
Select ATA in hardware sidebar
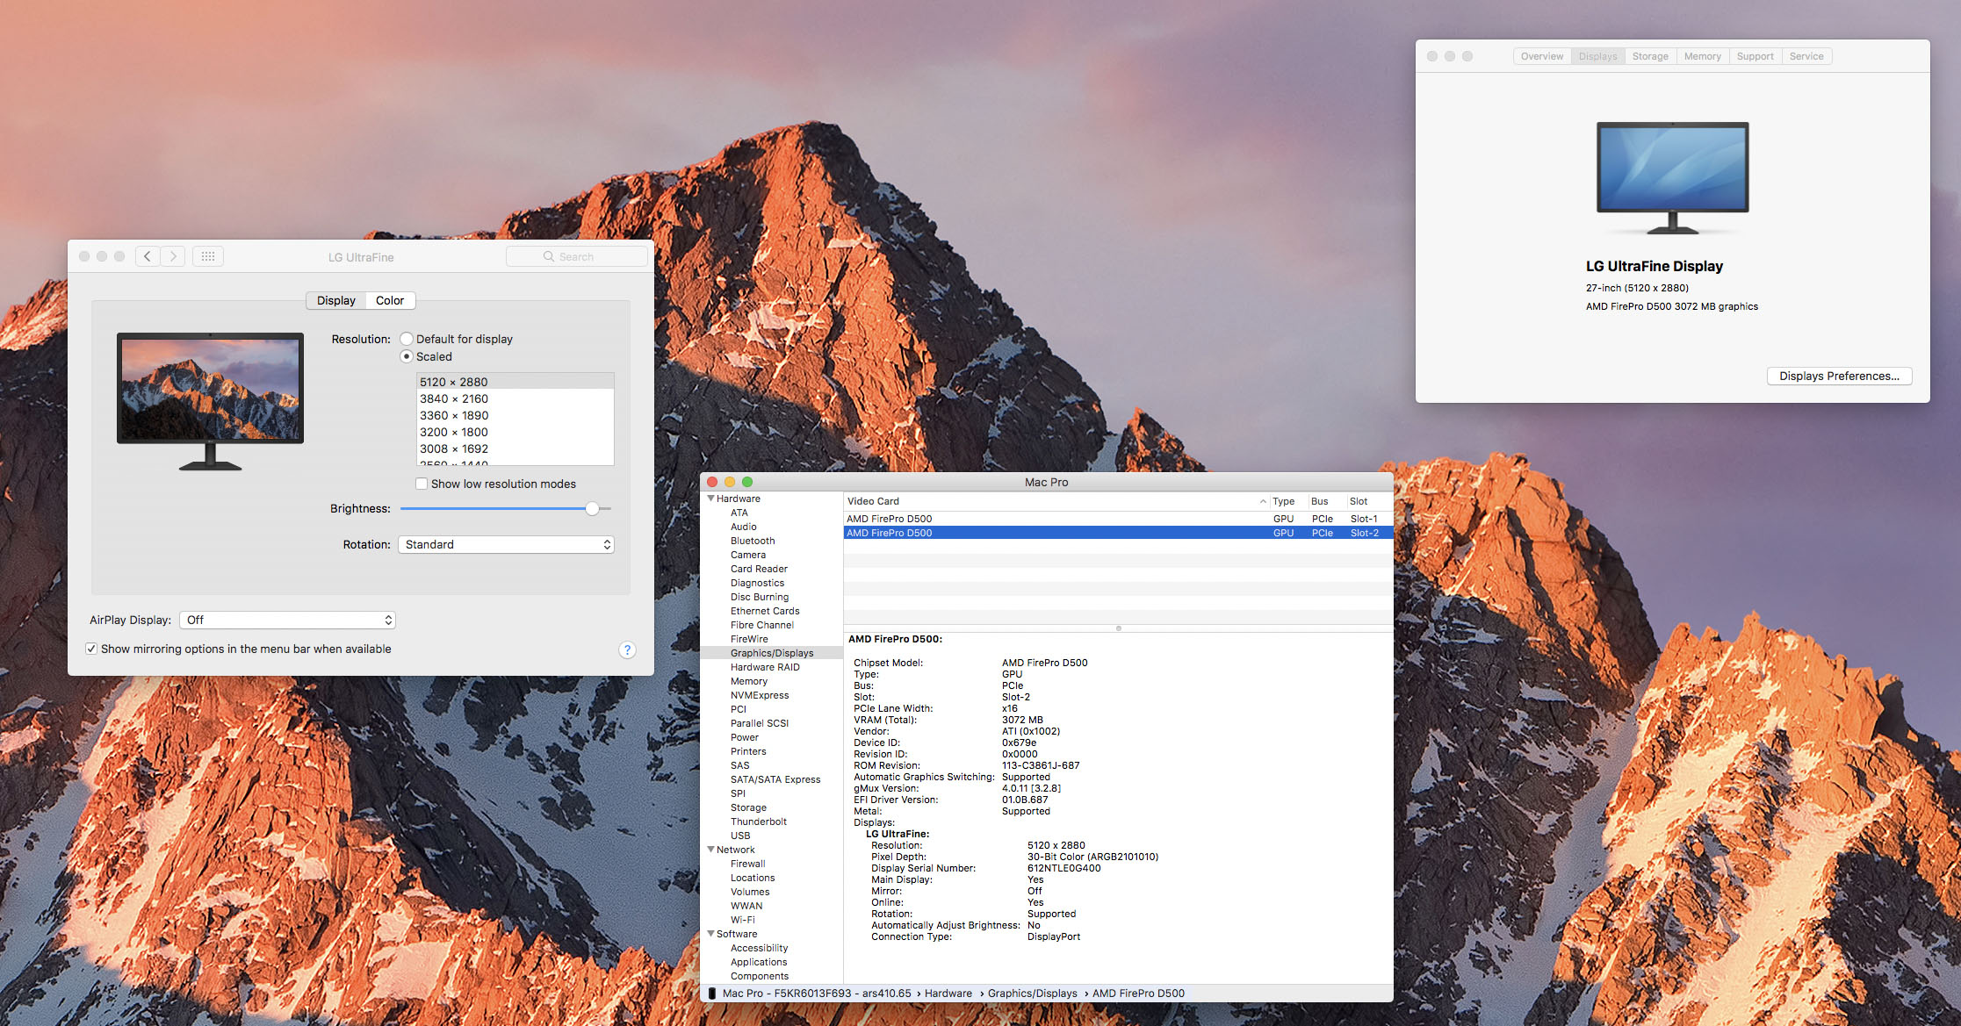739,513
